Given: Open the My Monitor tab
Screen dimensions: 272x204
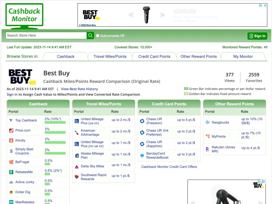Looking at the screenshot, I should click(x=243, y=57).
